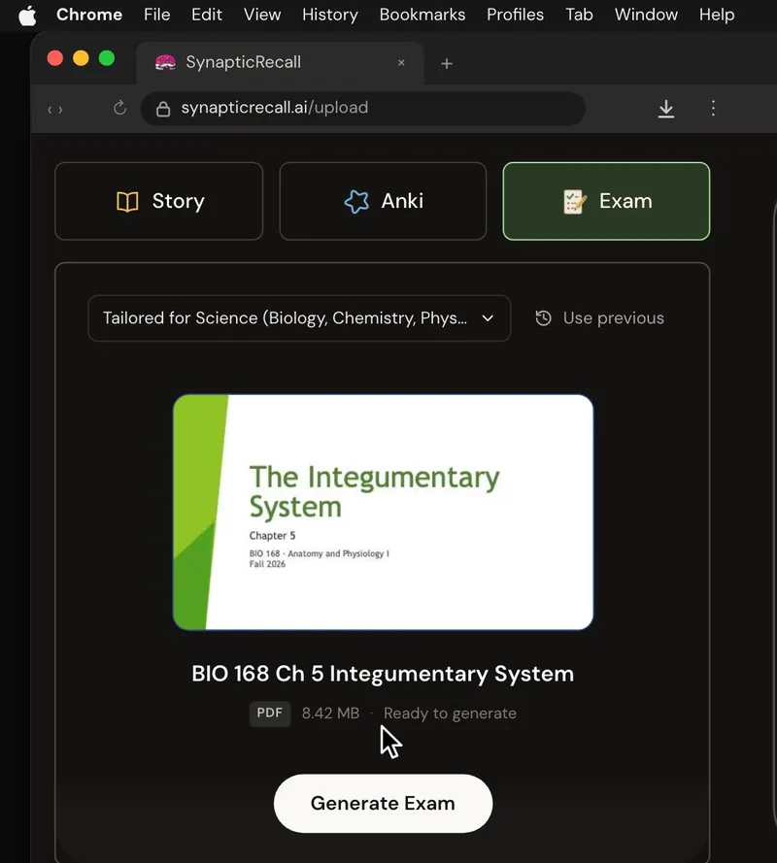Reload the current page
This screenshot has width=777, height=863.
coord(119,108)
